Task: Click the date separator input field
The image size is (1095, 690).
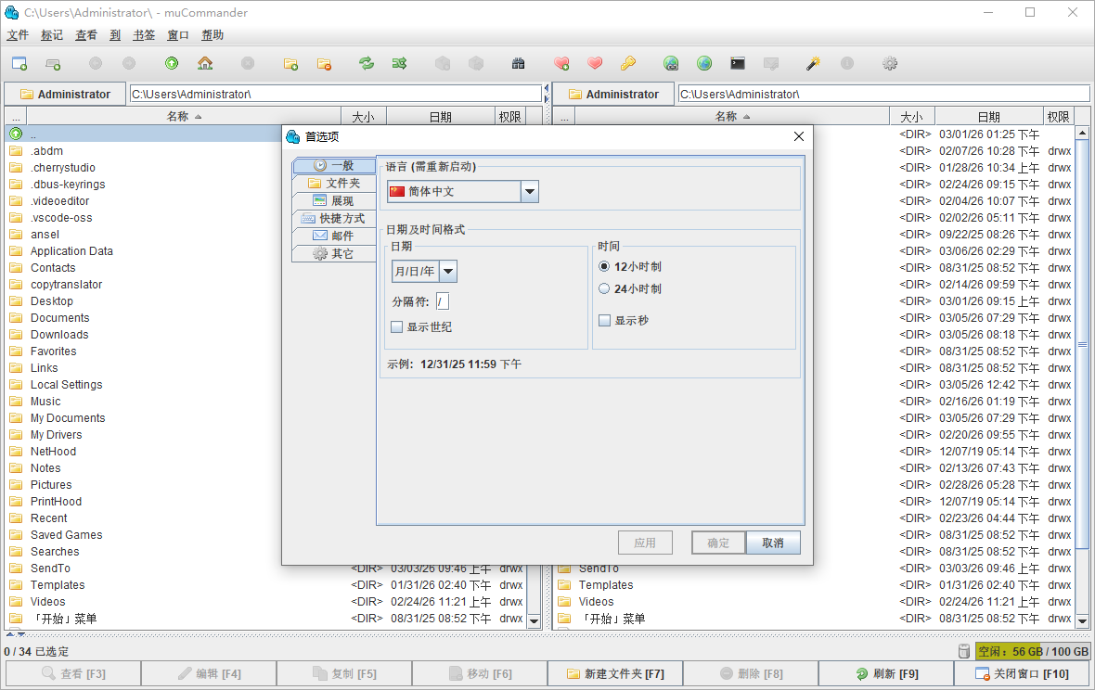Action: [443, 300]
